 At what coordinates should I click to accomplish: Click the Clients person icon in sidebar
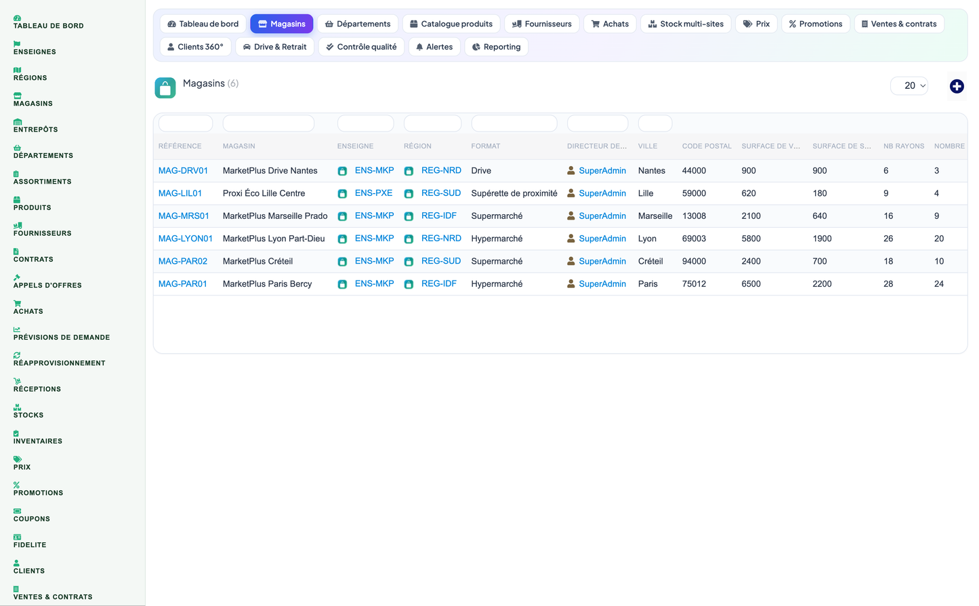16,563
